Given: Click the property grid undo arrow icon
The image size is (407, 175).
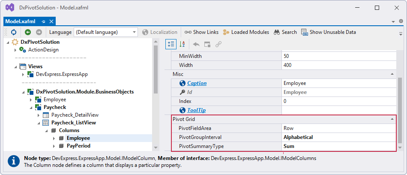Looking at the screenshot, I should coord(196,45).
